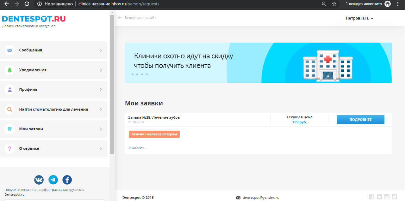Open Telegram social link in sidebar

53,180
